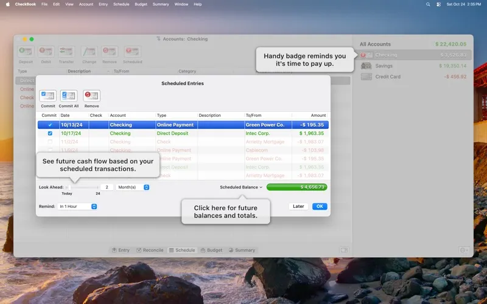
Task: Select the Credit Card account icon
Action: [366, 77]
